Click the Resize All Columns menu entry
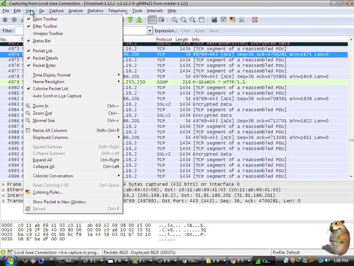 tap(73, 131)
